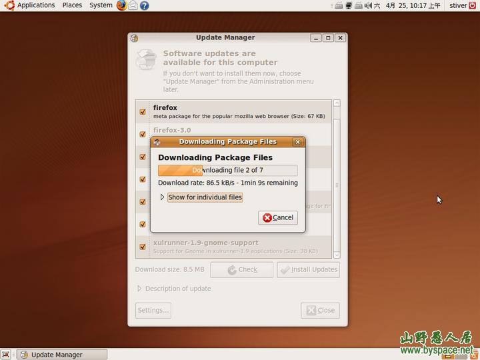Select the firefox-3.0 package name
Image resolution: width=480 pixels, height=360 pixels.
click(x=172, y=130)
